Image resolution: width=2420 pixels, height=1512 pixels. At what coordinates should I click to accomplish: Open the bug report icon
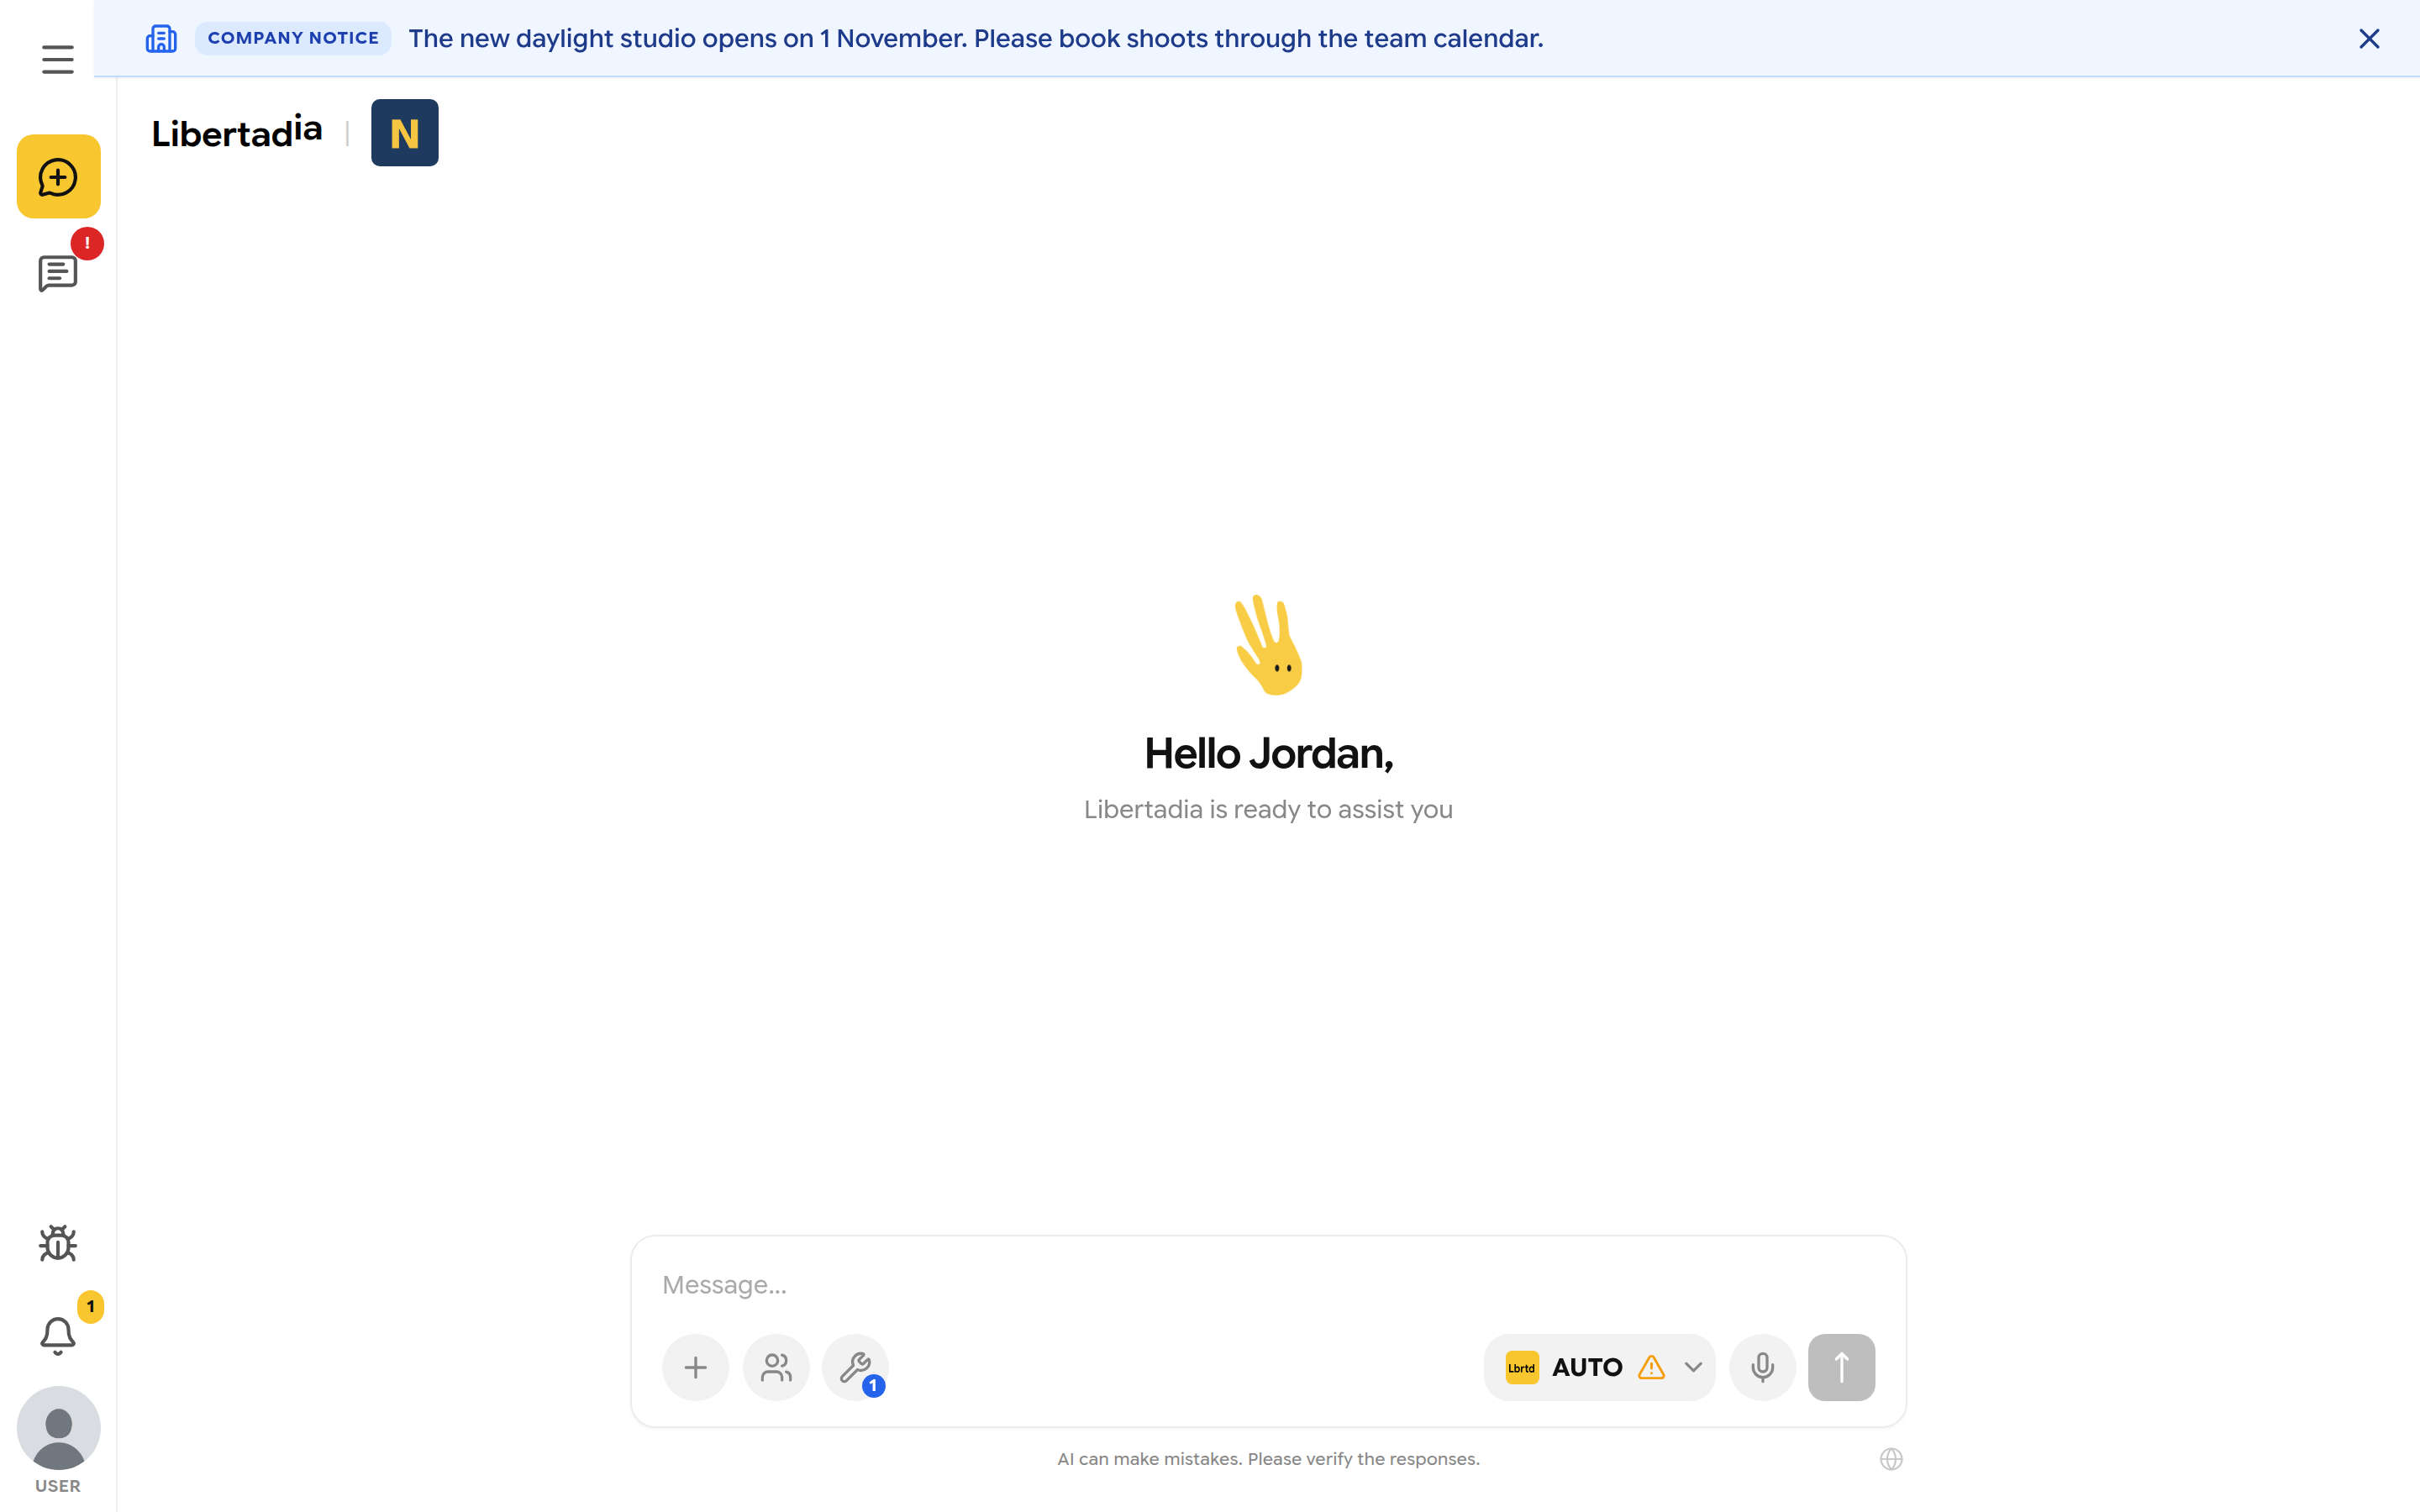click(58, 1243)
